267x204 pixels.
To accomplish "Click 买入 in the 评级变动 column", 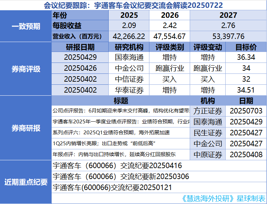I will point(208,79).
